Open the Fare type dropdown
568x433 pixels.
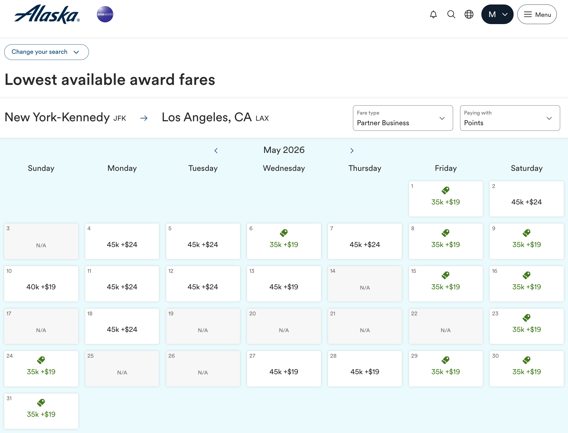click(403, 118)
